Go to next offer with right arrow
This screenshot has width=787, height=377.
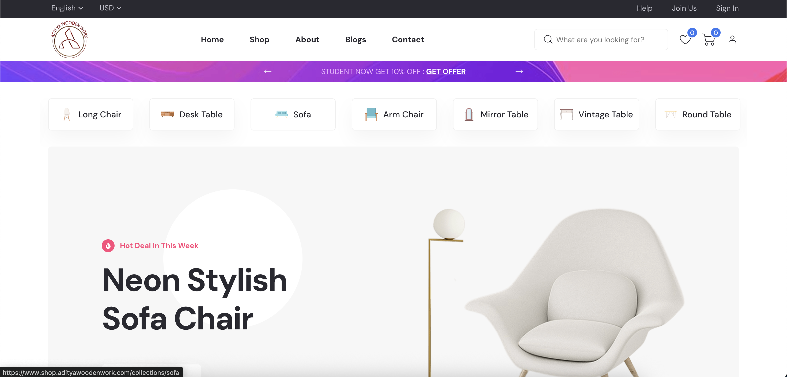point(519,71)
